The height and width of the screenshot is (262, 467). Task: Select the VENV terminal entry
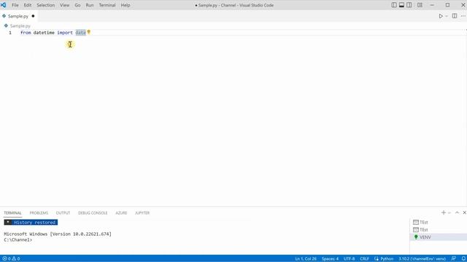(438, 237)
